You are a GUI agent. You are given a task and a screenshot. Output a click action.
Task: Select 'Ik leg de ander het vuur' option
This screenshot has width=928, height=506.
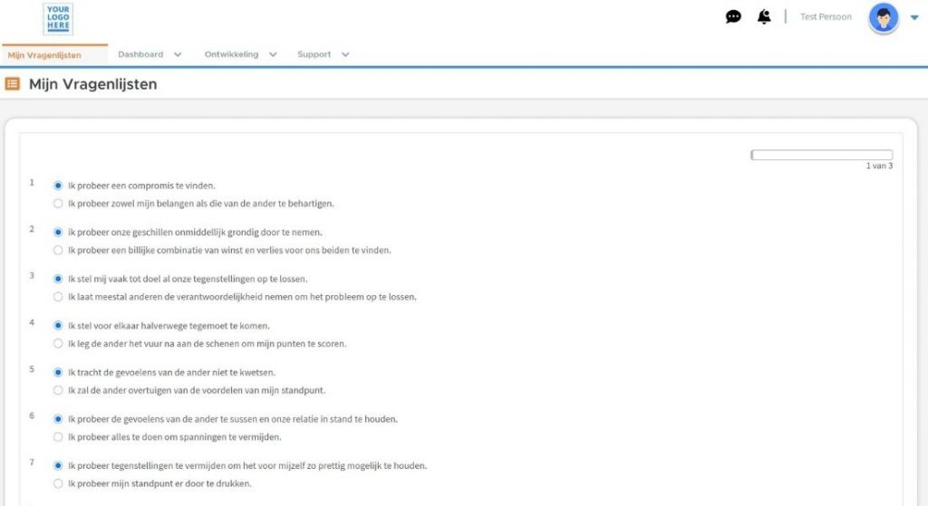tap(58, 344)
